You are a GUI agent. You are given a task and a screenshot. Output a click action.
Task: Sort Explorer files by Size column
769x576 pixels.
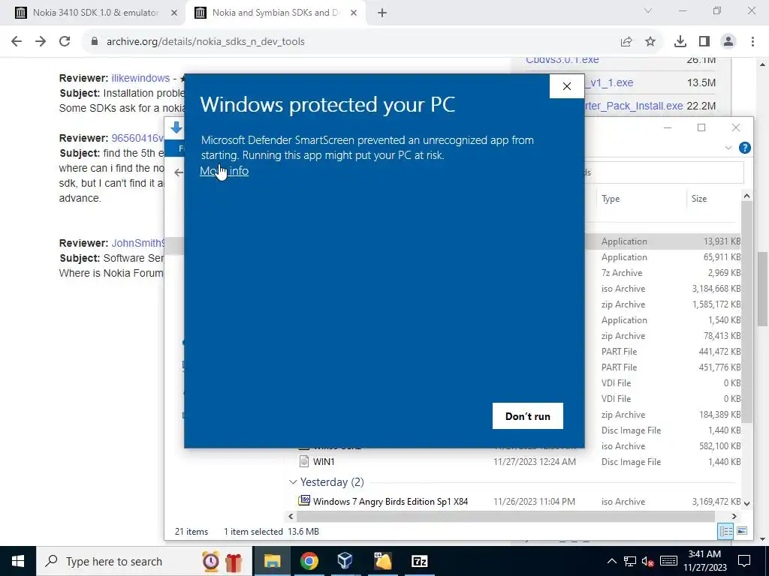pyautogui.click(x=699, y=198)
